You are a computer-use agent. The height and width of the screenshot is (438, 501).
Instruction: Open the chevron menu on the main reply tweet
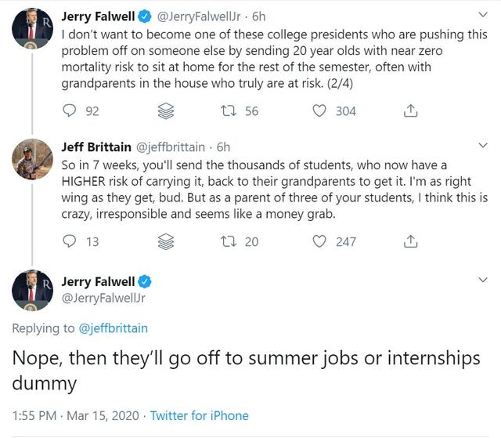482,281
